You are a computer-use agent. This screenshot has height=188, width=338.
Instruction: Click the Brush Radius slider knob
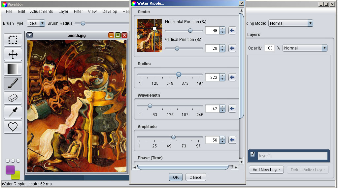(x=83, y=23)
